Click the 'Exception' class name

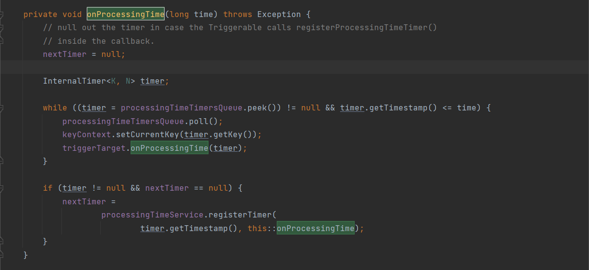[x=279, y=14]
